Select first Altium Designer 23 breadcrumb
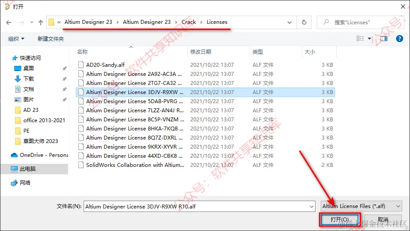The height and width of the screenshot is (231, 410). point(88,22)
